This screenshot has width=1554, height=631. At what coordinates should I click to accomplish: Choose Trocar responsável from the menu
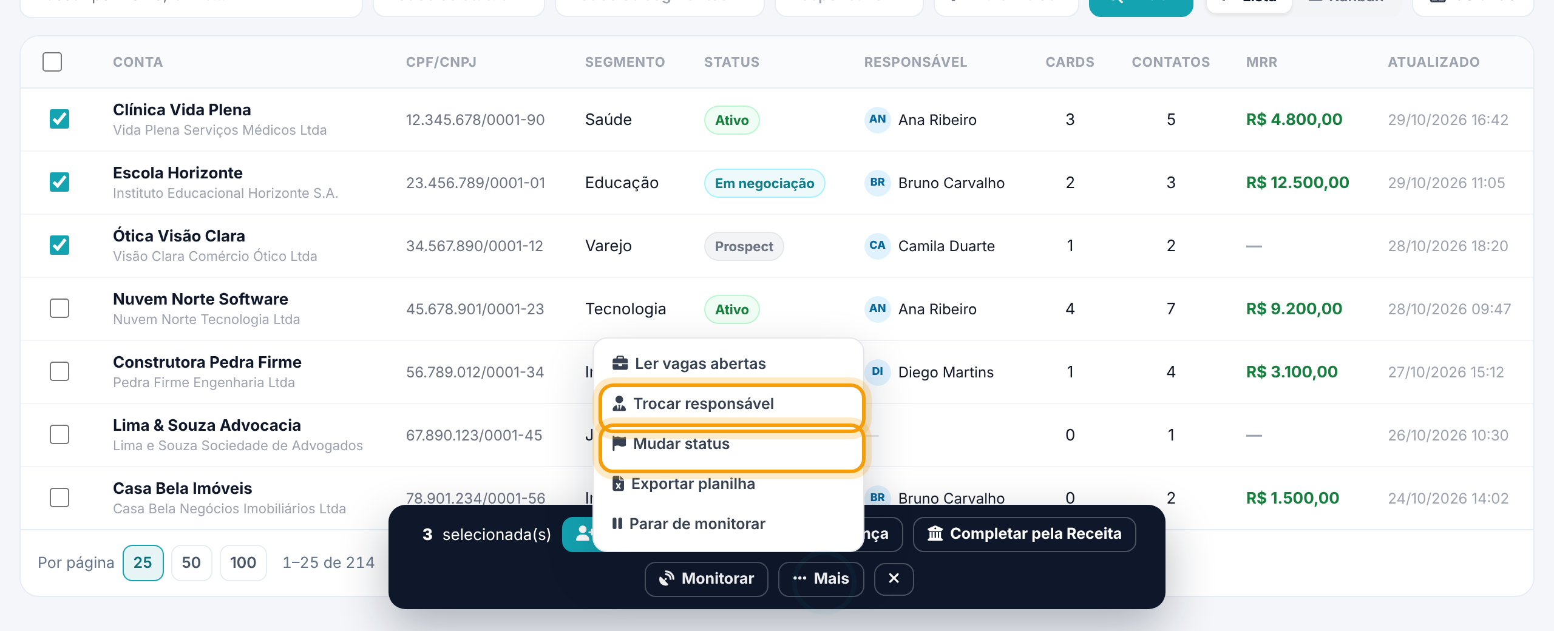coord(731,404)
